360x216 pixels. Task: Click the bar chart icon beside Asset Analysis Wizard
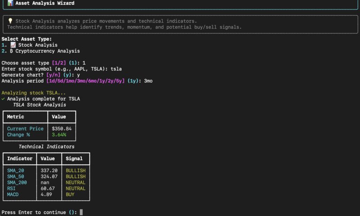10,3
